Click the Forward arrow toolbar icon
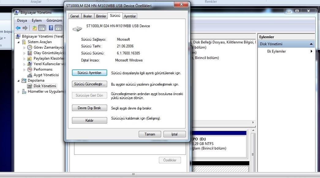Screen dimensions: 320x178 25,28
